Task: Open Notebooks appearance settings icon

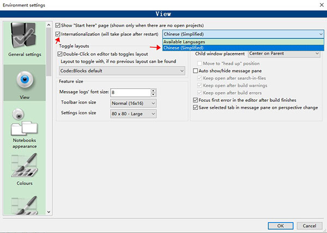Action: tap(24, 121)
